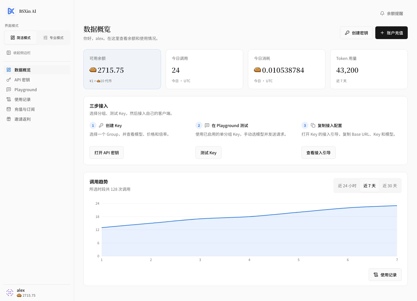The width and height of the screenshot is (417, 301).
Task: Click the 账户充值 button label
Action: (x=395, y=33)
